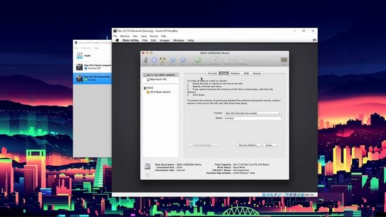This screenshot has width=386, height=217.
Task: Select the Macintosh HD volume
Action: tap(158, 80)
